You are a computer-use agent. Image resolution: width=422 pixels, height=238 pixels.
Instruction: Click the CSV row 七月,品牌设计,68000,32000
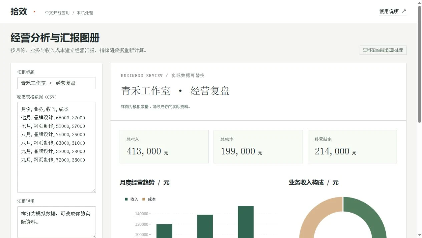coord(53,118)
